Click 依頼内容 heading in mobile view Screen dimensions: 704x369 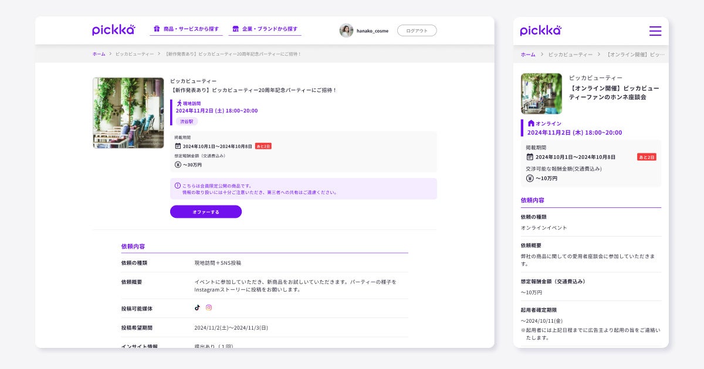pyautogui.click(x=533, y=200)
